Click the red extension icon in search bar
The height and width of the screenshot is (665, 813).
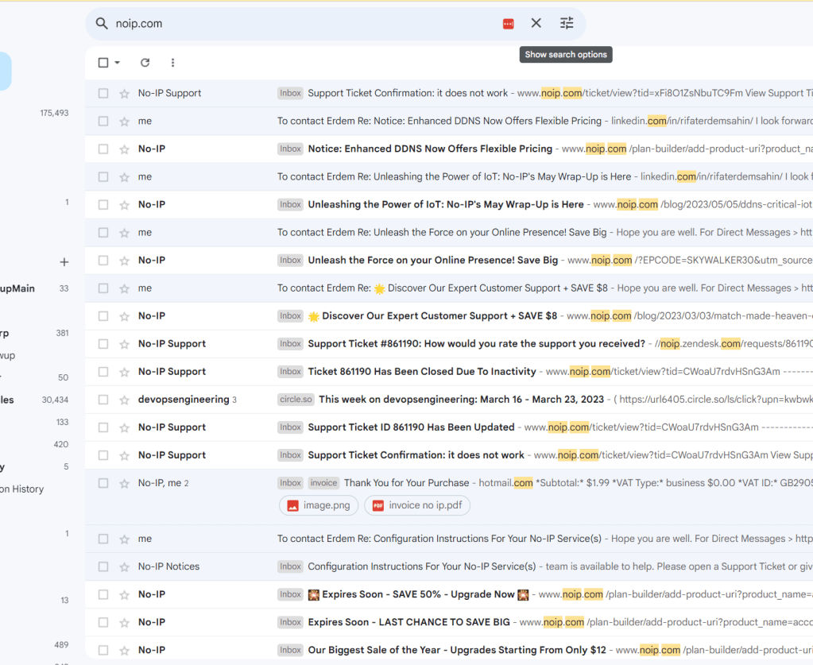click(x=508, y=23)
